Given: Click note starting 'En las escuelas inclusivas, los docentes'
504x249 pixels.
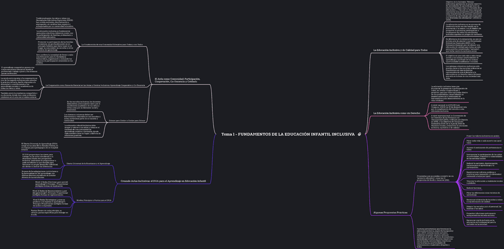Looking at the screenshot, I should pyautogui.click(x=85, y=106).
